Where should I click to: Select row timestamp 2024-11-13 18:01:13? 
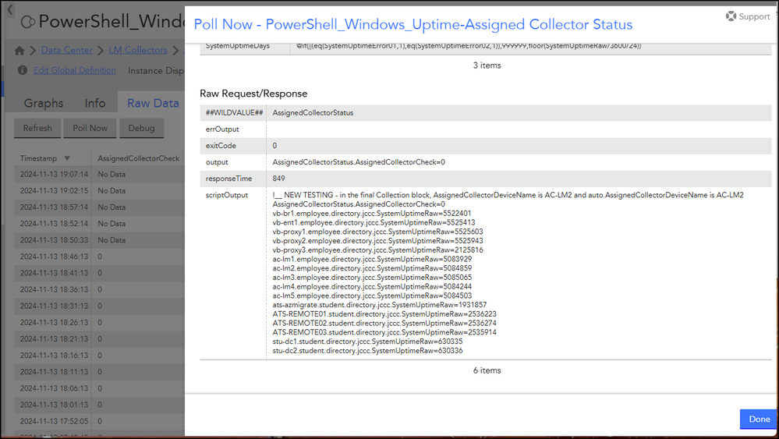pyautogui.click(x=54, y=405)
